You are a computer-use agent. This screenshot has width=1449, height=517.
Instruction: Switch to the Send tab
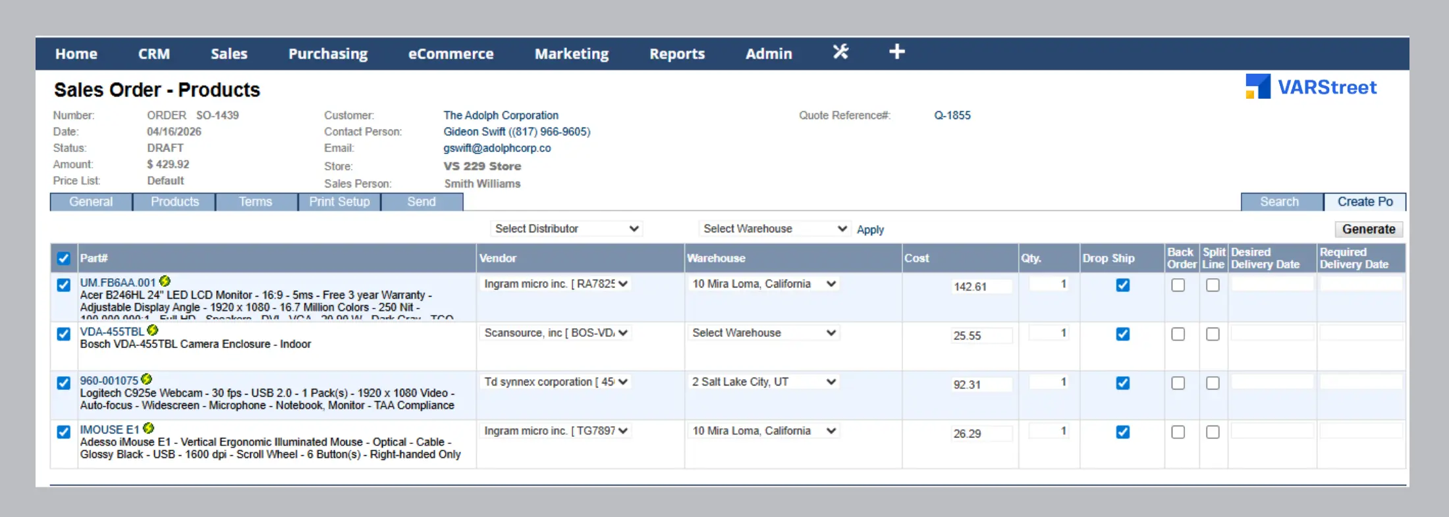pos(422,202)
